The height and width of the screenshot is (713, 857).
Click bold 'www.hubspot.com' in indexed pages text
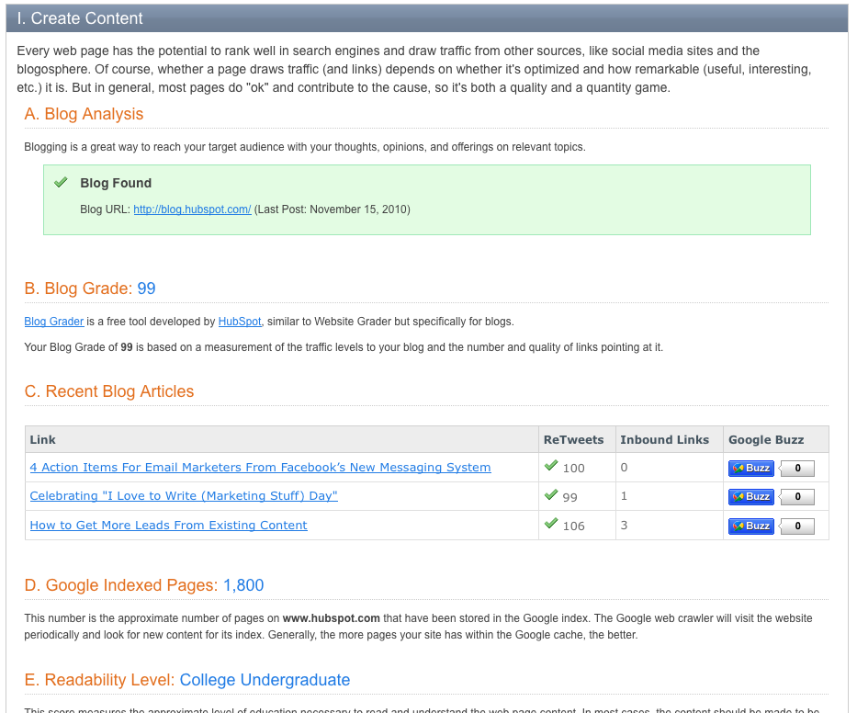pyautogui.click(x=332, y=618)
